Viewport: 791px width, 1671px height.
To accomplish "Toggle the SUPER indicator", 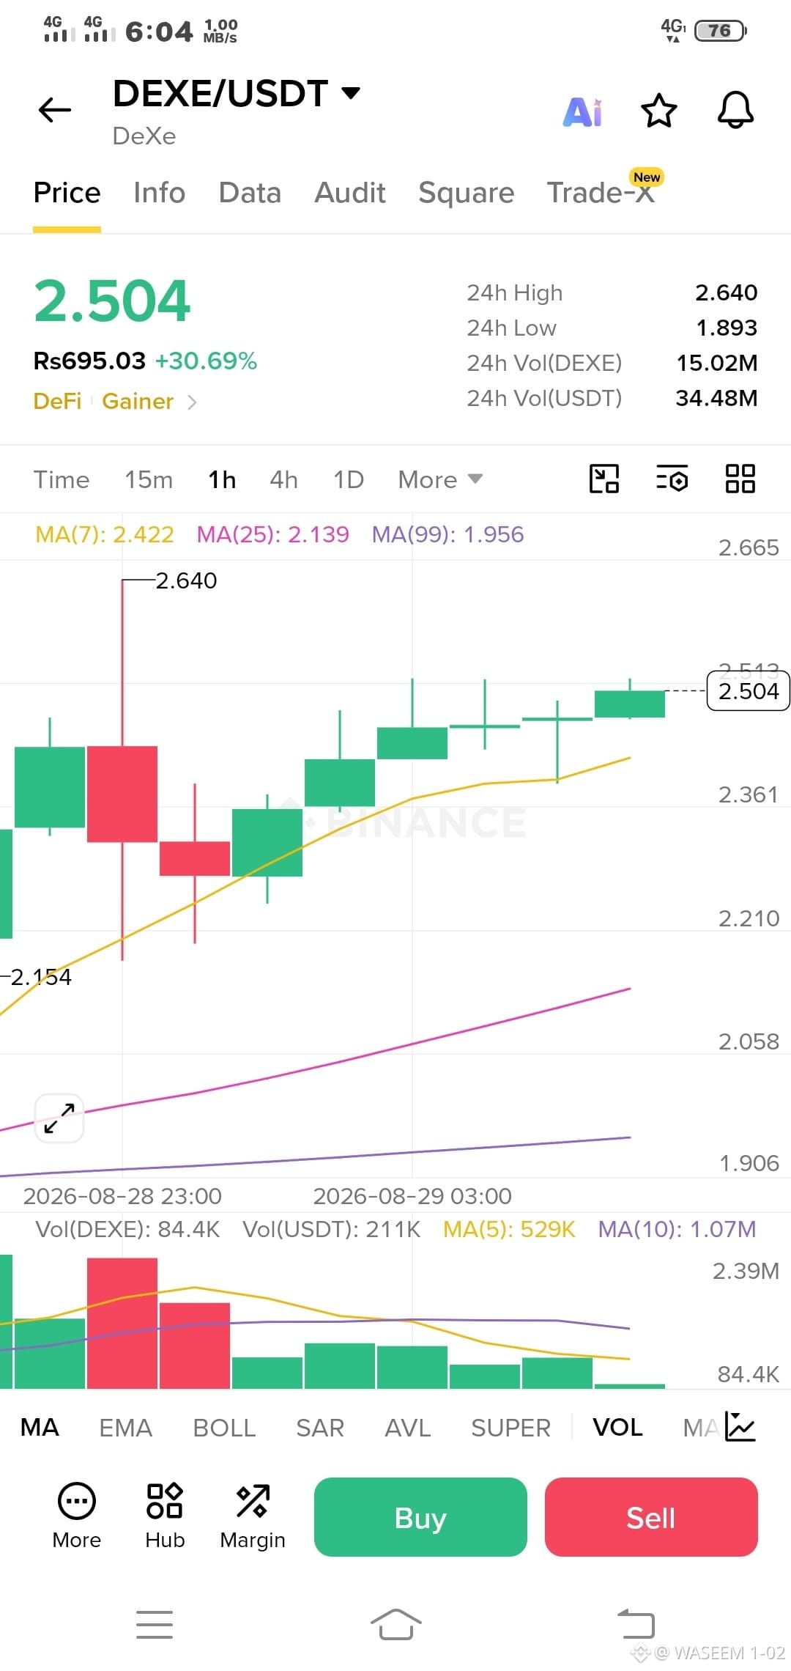I will point(510,1427).
